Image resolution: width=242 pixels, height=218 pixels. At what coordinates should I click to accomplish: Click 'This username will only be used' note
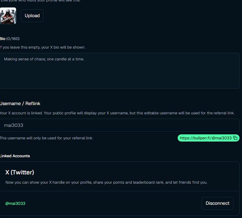[x=46, y=138]
